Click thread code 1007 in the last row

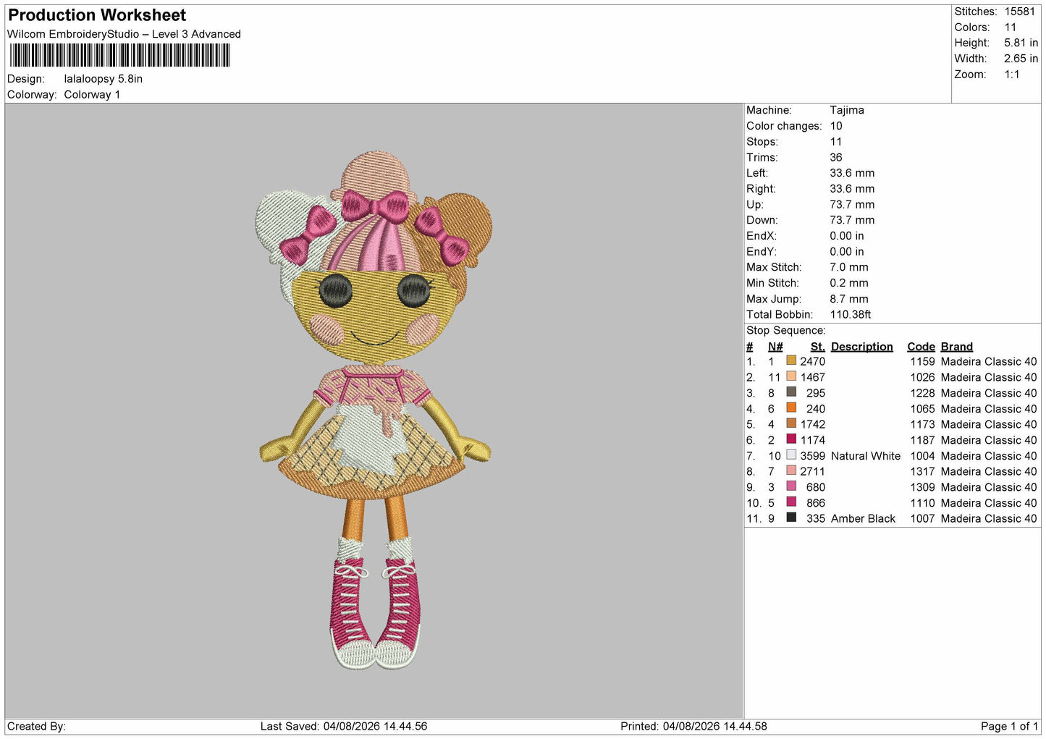922,518
